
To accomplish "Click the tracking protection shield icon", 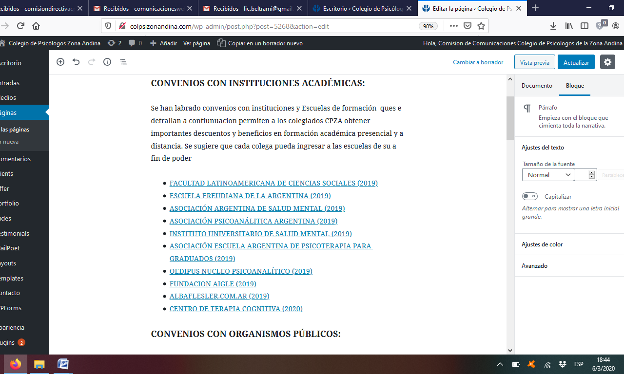I will (x=108, y=26).
